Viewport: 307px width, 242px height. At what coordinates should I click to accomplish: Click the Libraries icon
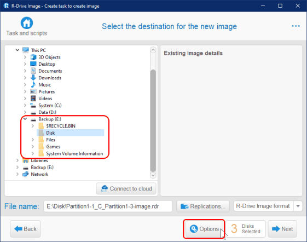pyautogui.click(x=26, y=160)
